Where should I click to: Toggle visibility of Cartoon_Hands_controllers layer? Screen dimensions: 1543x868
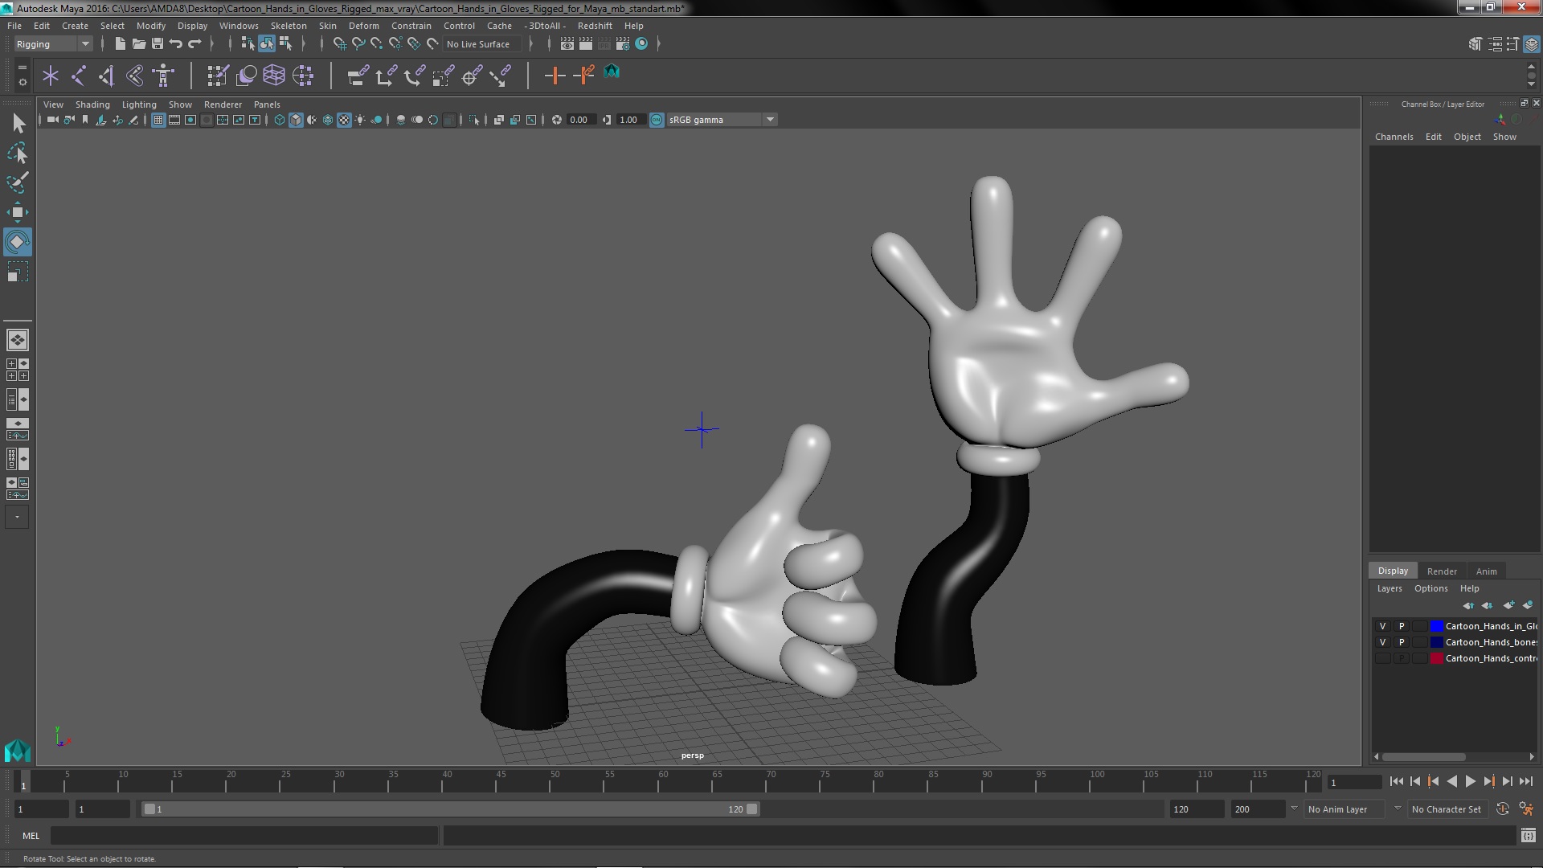click(1382, 658)
